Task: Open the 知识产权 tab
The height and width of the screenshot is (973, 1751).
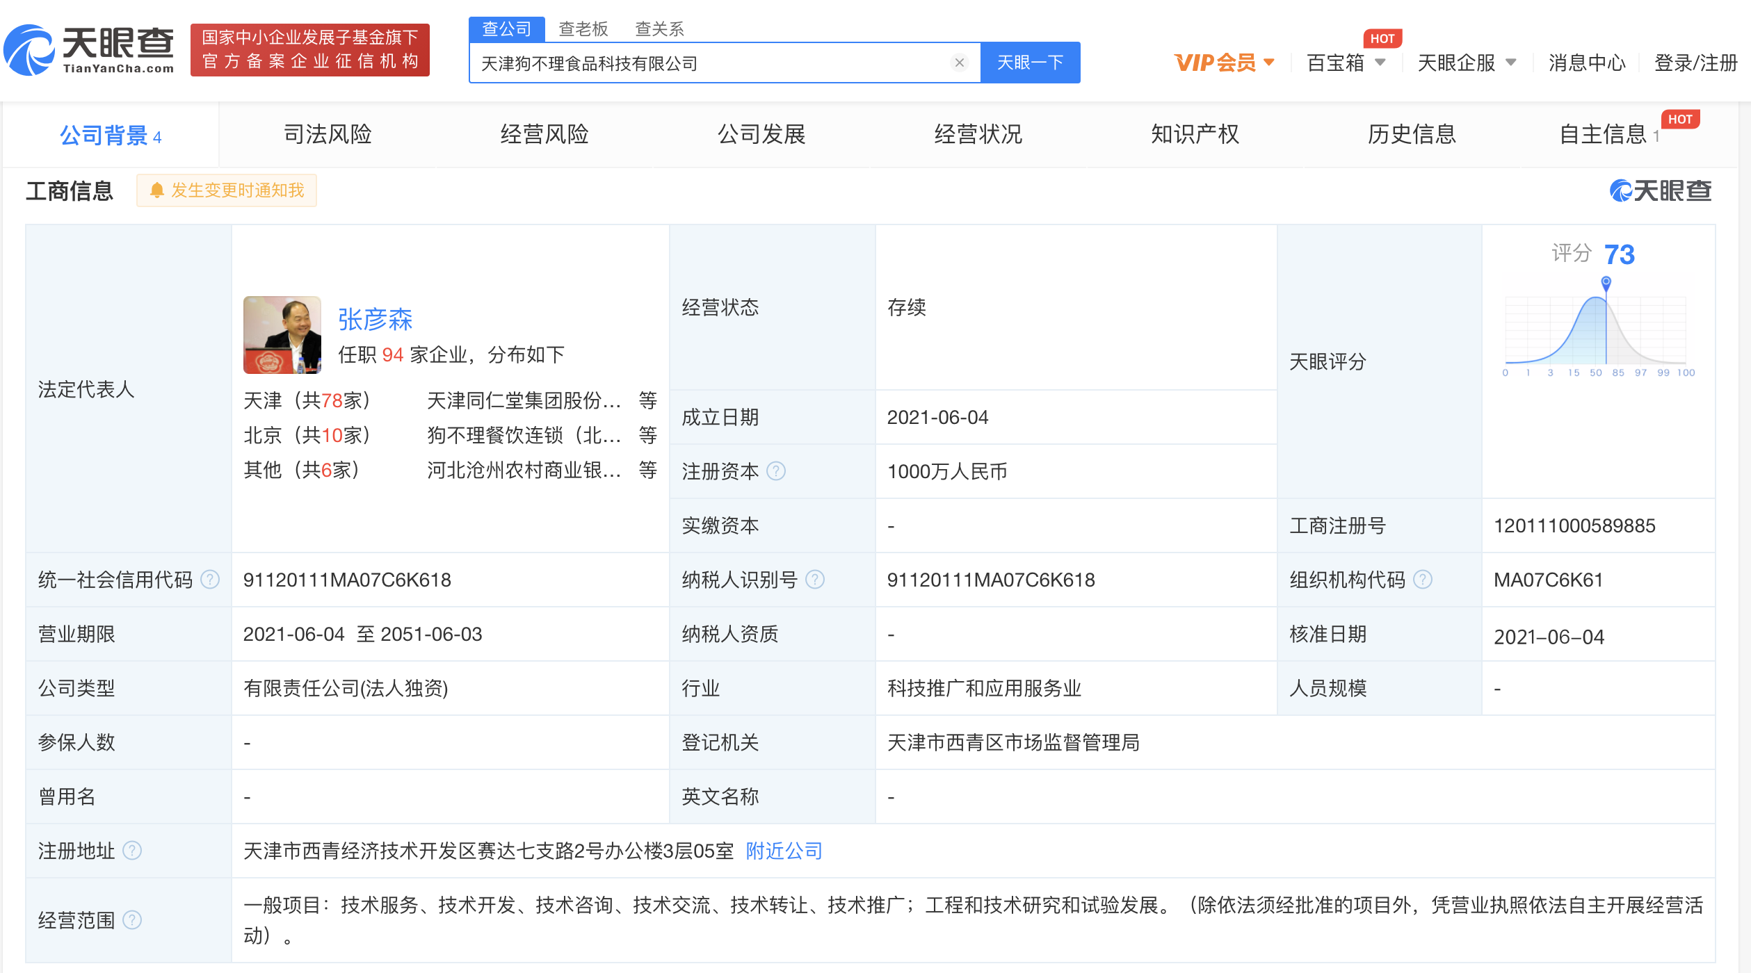Action: [1195, 134]
